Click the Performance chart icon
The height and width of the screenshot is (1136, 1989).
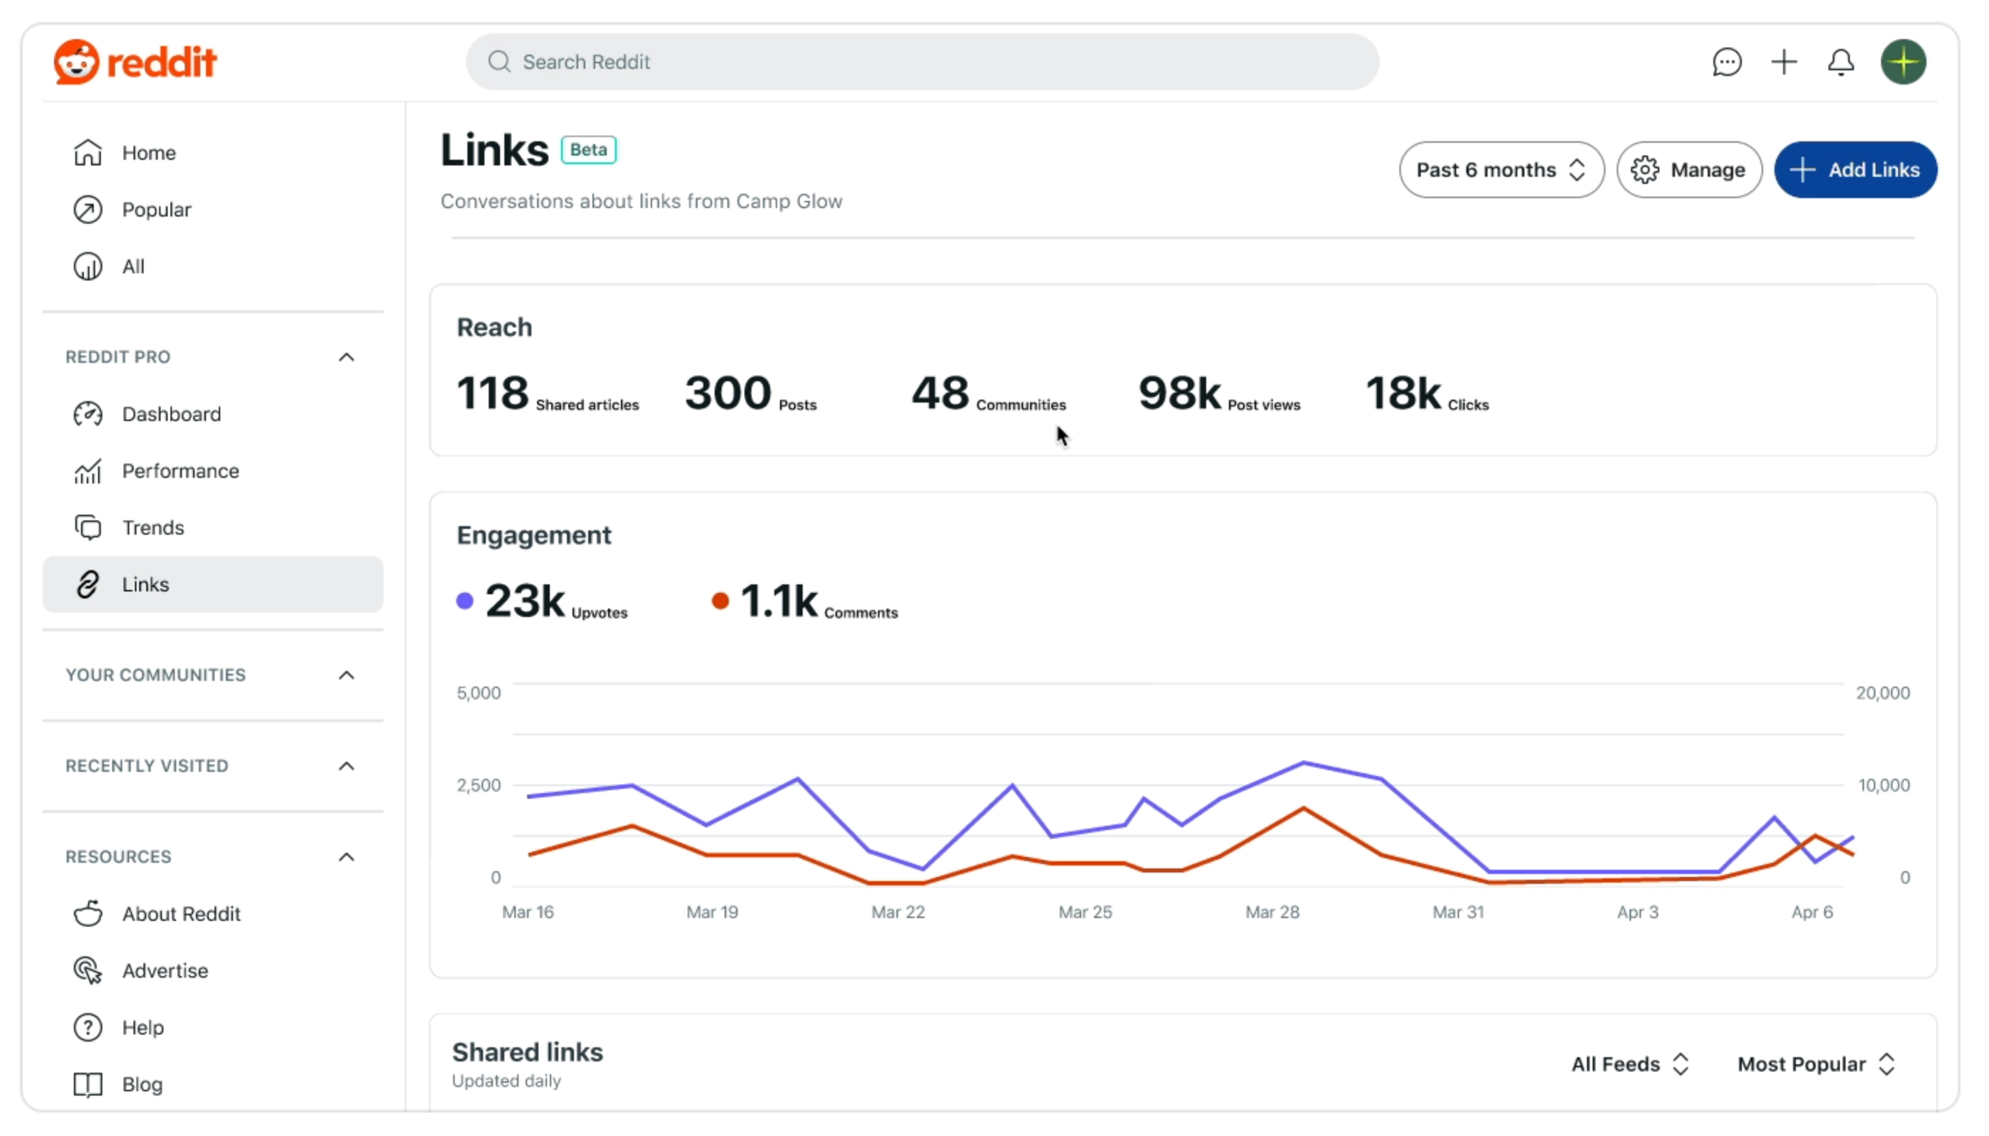coord(87,471)
